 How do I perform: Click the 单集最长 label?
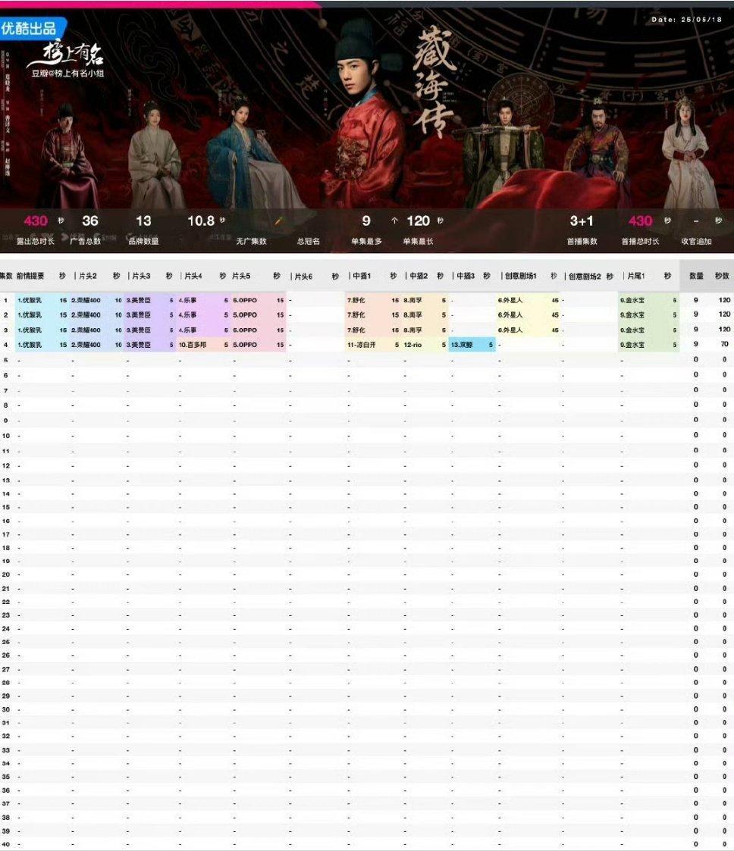tap(418, 241)
